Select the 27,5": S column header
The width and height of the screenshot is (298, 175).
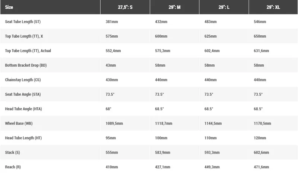[x=125, y=7]
